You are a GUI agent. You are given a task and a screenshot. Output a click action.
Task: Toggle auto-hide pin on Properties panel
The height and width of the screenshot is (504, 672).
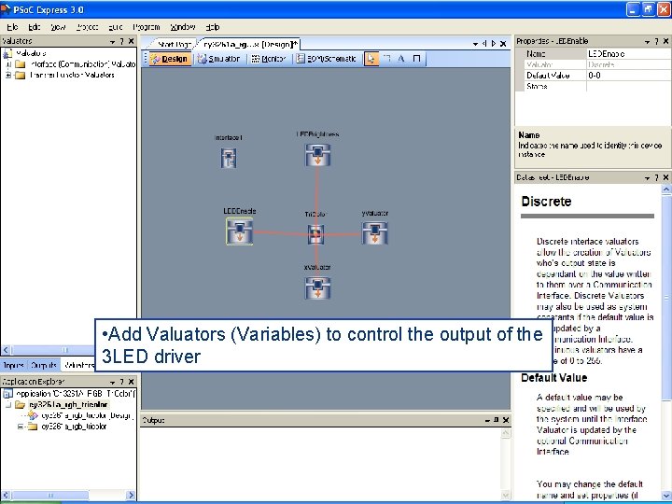(x=656, y=41)
